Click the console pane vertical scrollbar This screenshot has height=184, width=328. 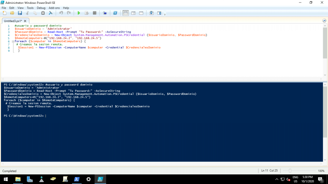[325, 113]
